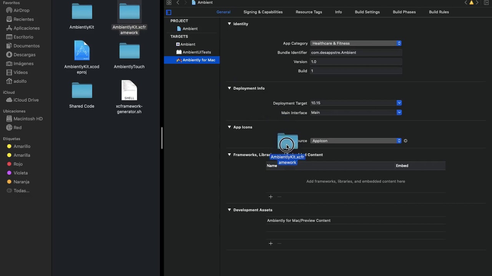Screen dimensions: 492x276
Task: Open Macintosh HD in Finder sidebar
Action: [25, 118]
